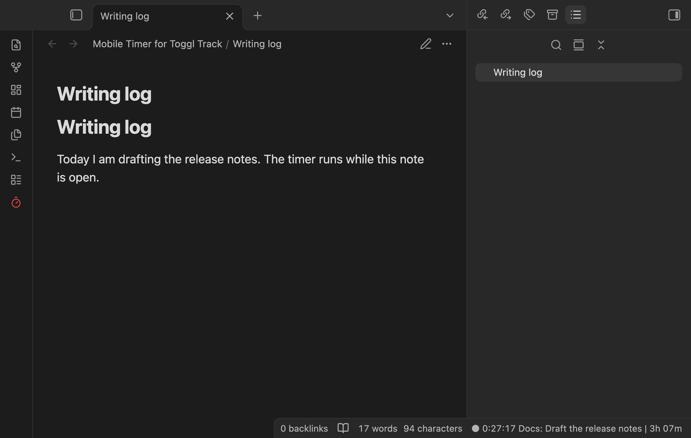Select the outline pane tab
The height and width of the screenshot is (438, 691).
pyautogui.click(x=575, y=15)
